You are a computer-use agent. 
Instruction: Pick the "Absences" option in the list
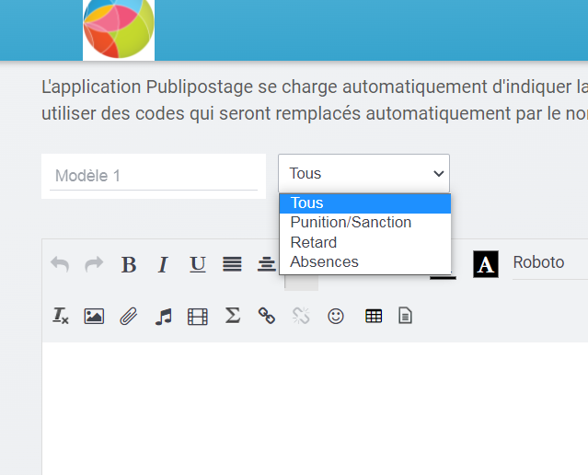[x=324, y=262]
